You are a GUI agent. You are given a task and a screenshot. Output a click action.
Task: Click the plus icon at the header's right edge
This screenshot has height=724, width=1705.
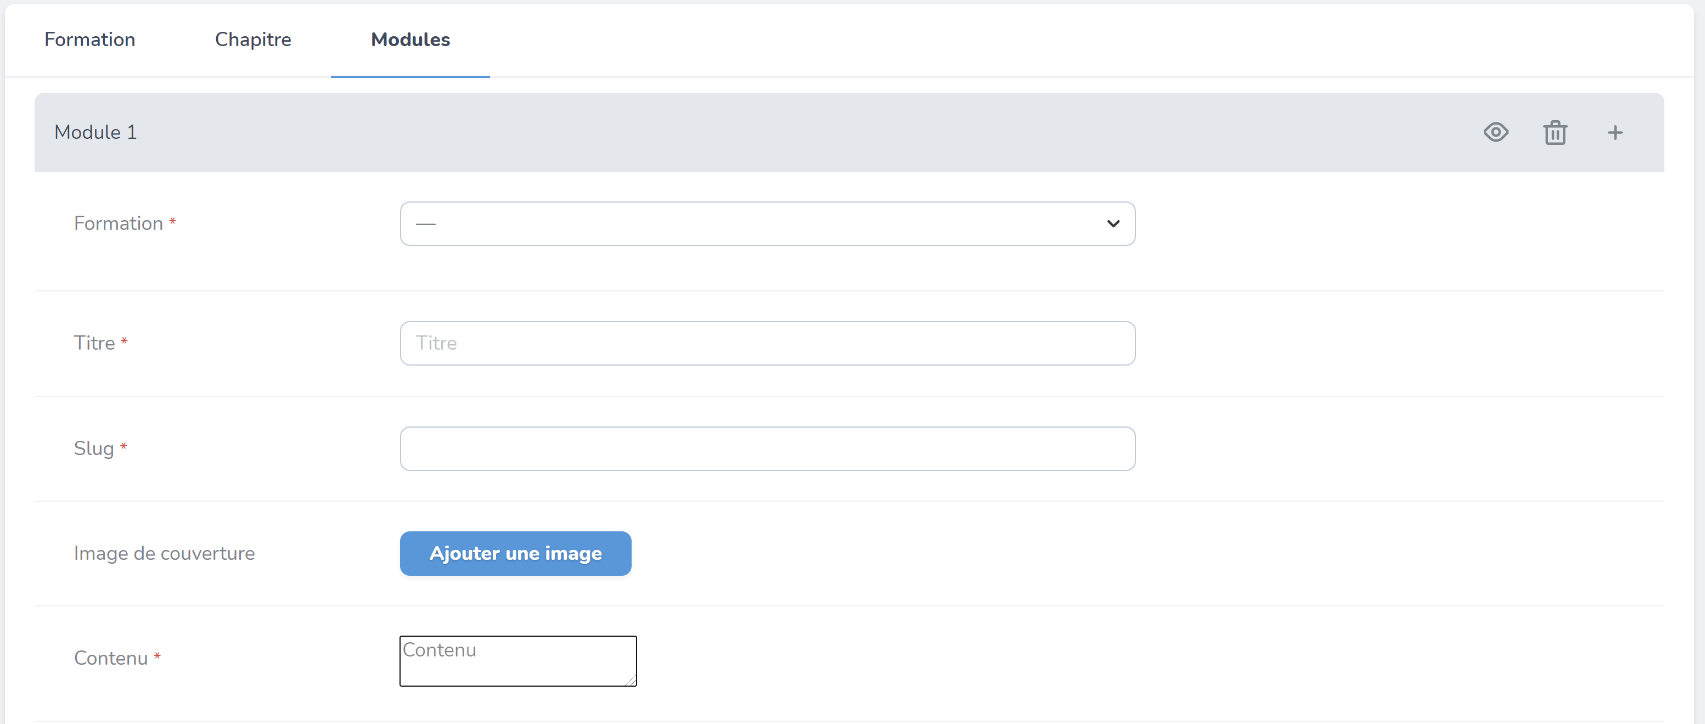pyautogui.click(x=1615, y=132)
